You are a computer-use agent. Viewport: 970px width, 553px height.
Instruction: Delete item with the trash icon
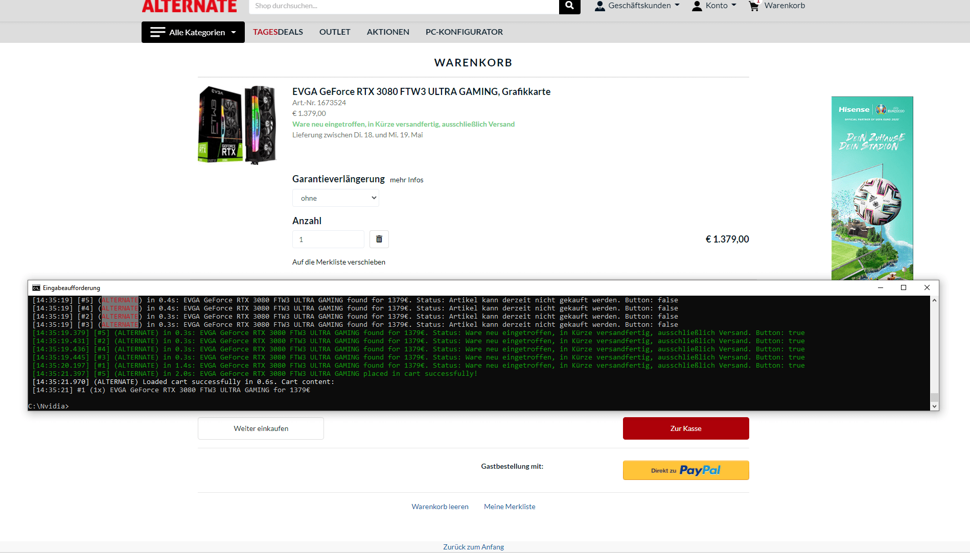[379, 239]
